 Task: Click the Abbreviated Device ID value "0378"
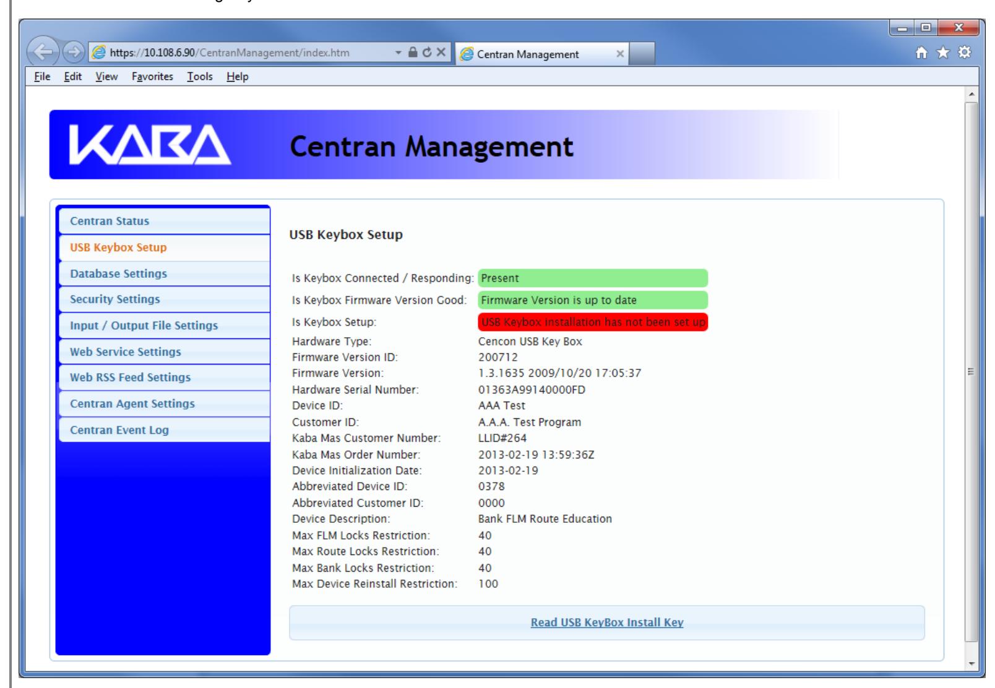(491, 487)
